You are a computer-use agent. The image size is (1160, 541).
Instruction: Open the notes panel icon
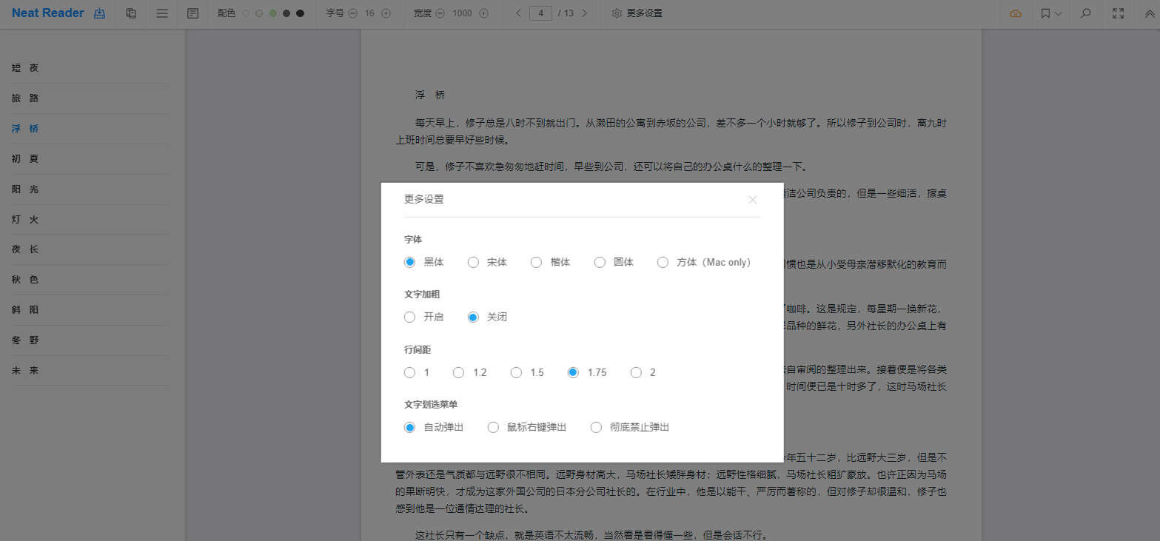point(193,13)
